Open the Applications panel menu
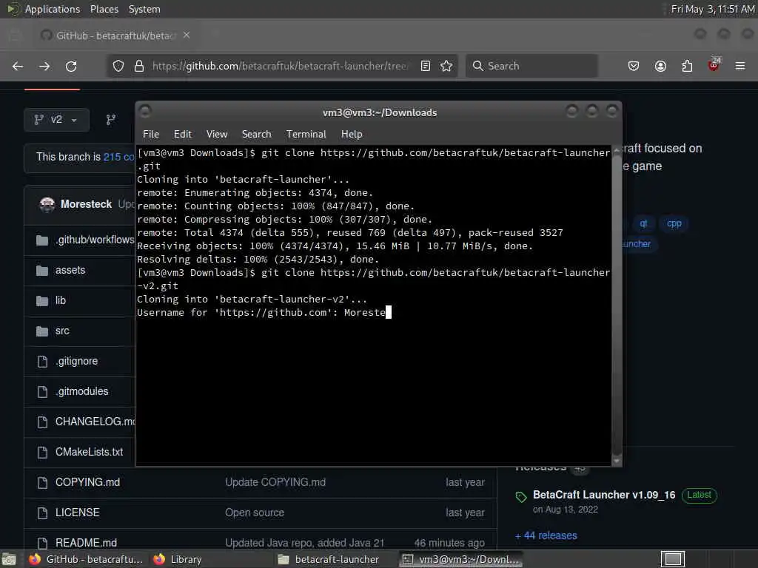Viewport: 758px width, 568px height. click(53, 9)
